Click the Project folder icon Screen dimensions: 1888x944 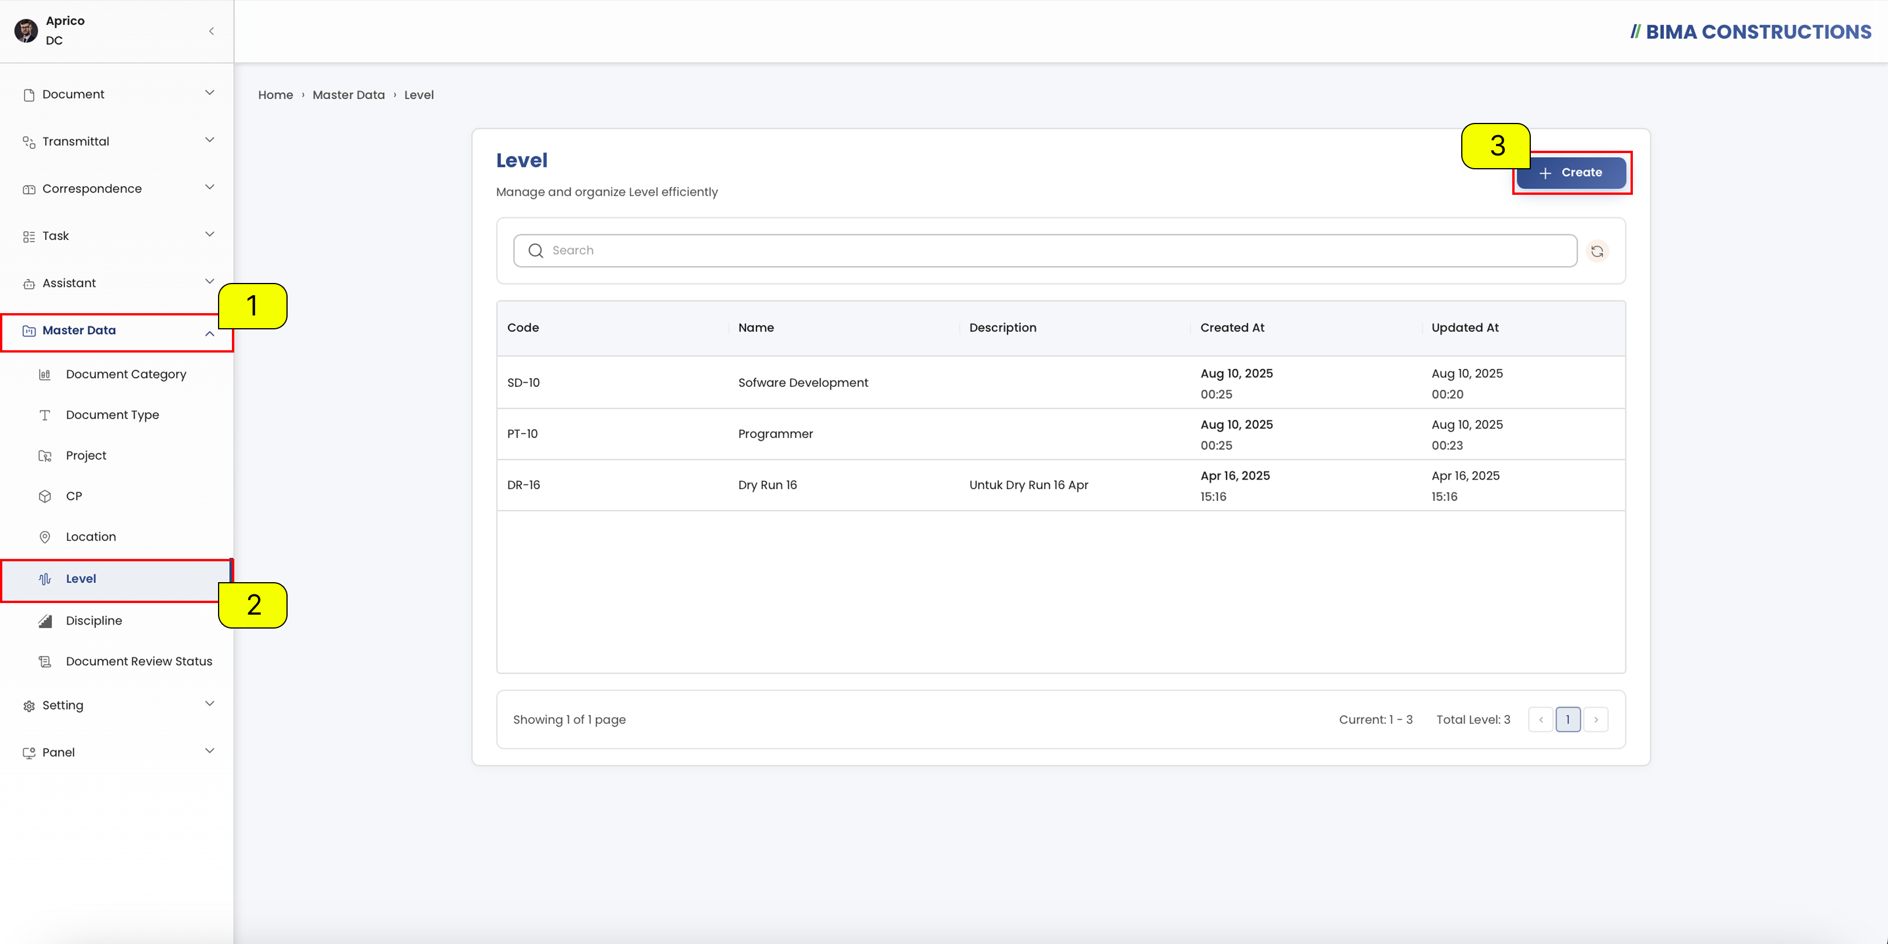(45, 456)
